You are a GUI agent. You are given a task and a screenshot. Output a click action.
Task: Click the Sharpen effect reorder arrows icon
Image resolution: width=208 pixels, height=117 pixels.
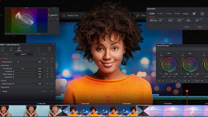(41, 58)
